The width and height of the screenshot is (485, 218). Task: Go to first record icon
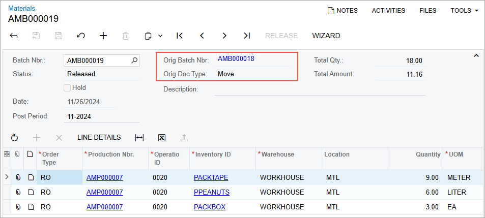pyautogui.click(x=180, y=36)
